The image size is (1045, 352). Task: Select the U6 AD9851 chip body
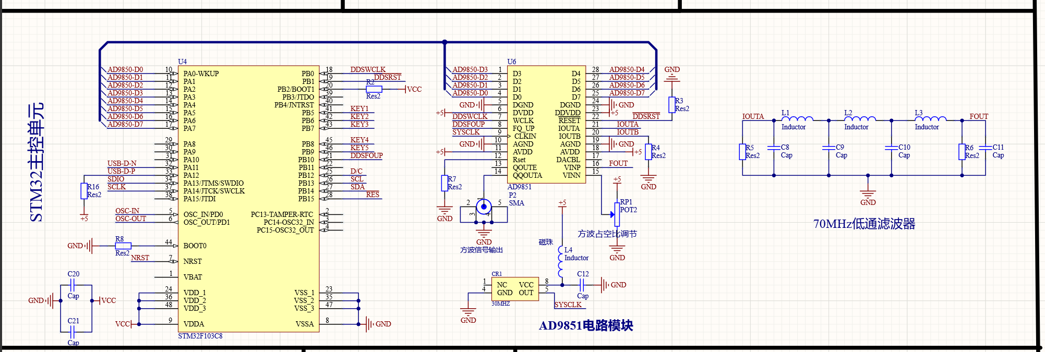(546, 124)
